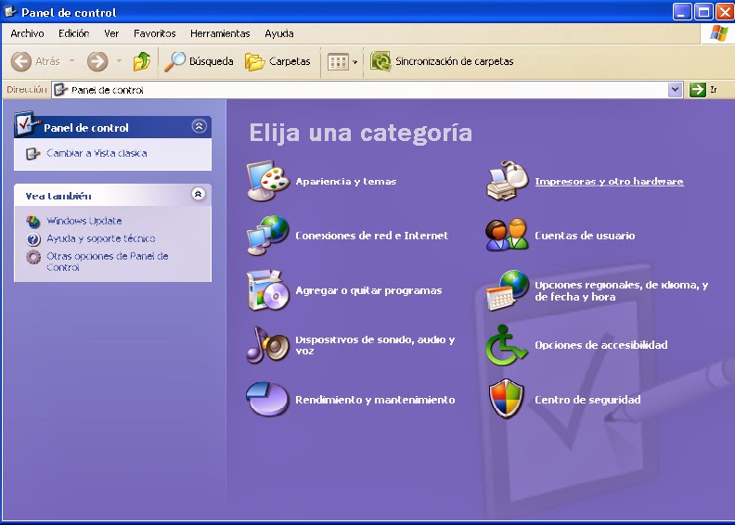Image resolution: width=735 pixels, height=525 pixels.
Task: Open the Atrás history dropdown arrow
Action: 71,61
